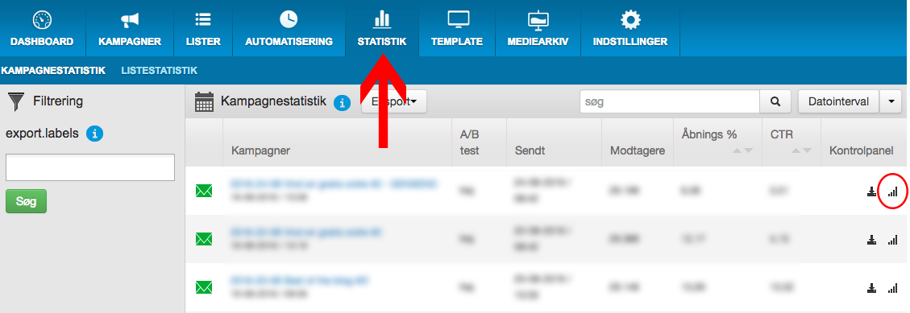Open Indstillinger gear icon

pos(630,20)
